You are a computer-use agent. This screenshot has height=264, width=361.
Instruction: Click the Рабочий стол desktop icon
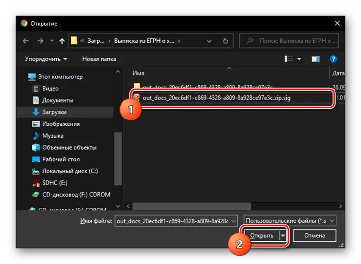[36, 159]
